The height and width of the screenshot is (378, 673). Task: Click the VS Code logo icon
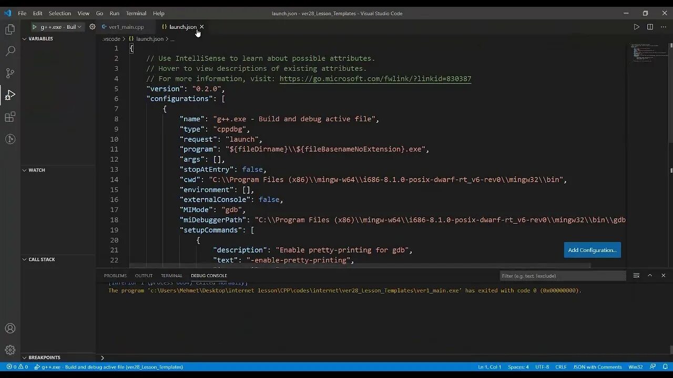coord(7,13)
